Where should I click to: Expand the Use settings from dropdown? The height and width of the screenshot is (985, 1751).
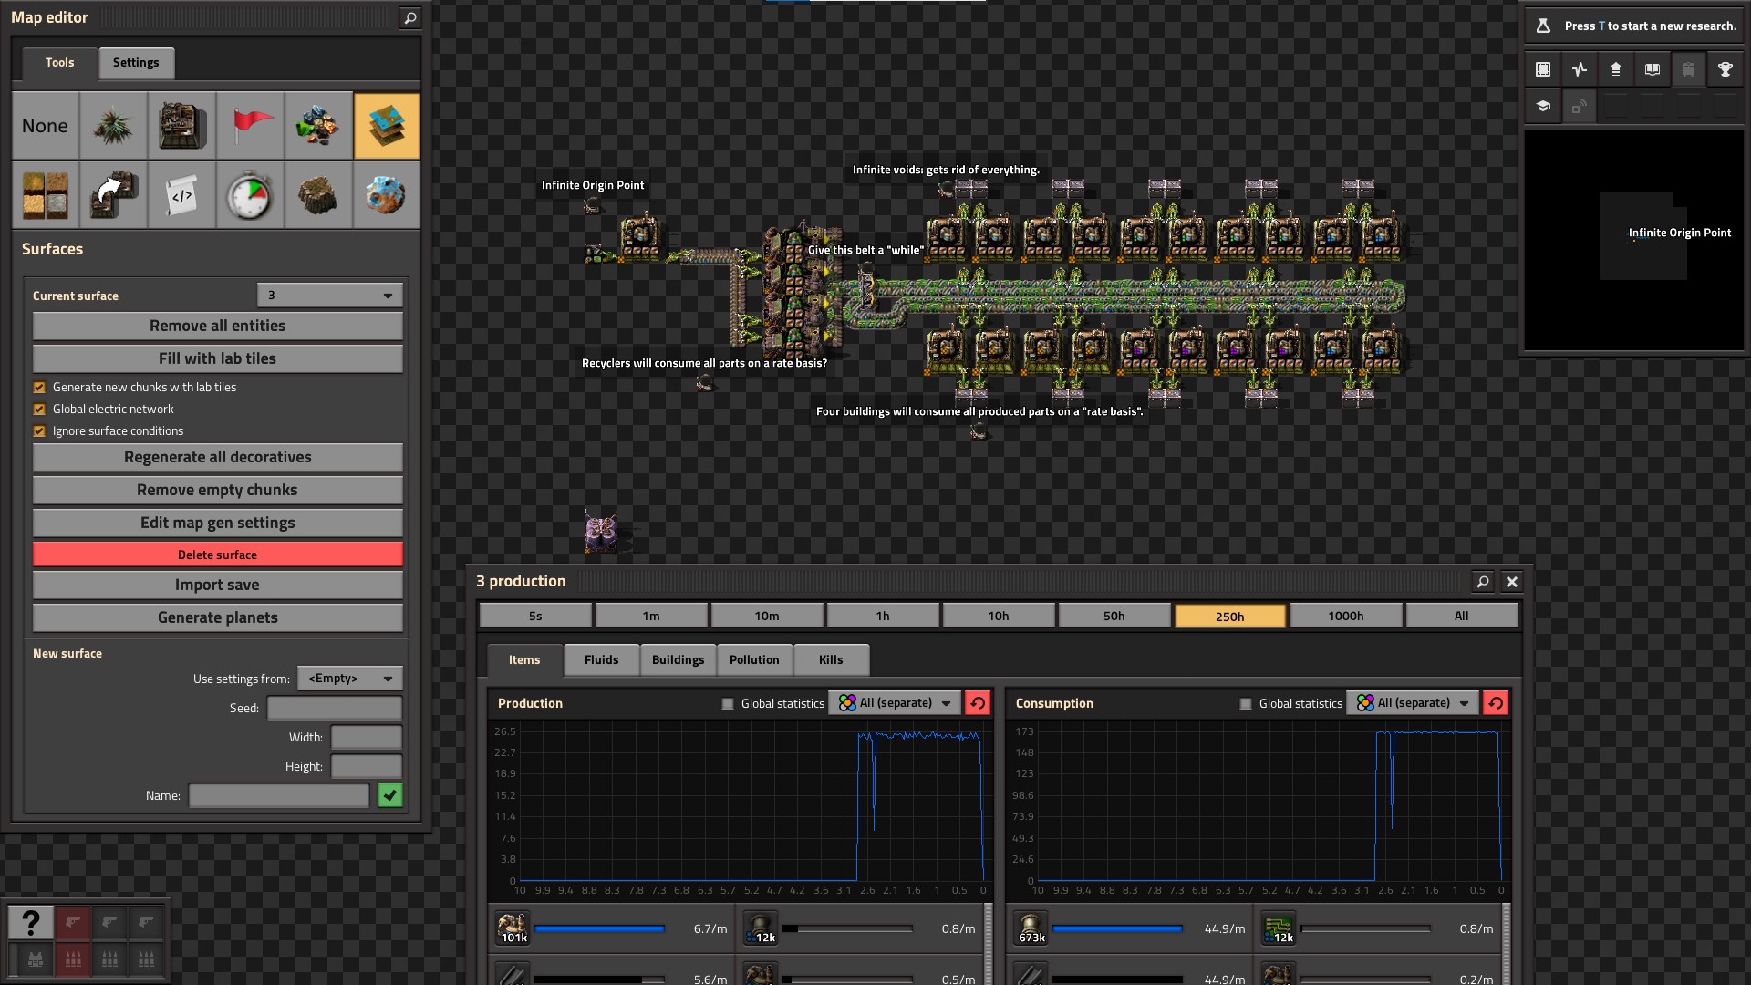pyautogui.click(x=349, y=679)
